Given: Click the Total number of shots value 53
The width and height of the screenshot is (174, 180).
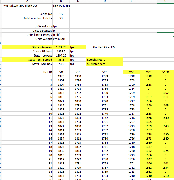Looking at the screenshot, I should [61, 18].
